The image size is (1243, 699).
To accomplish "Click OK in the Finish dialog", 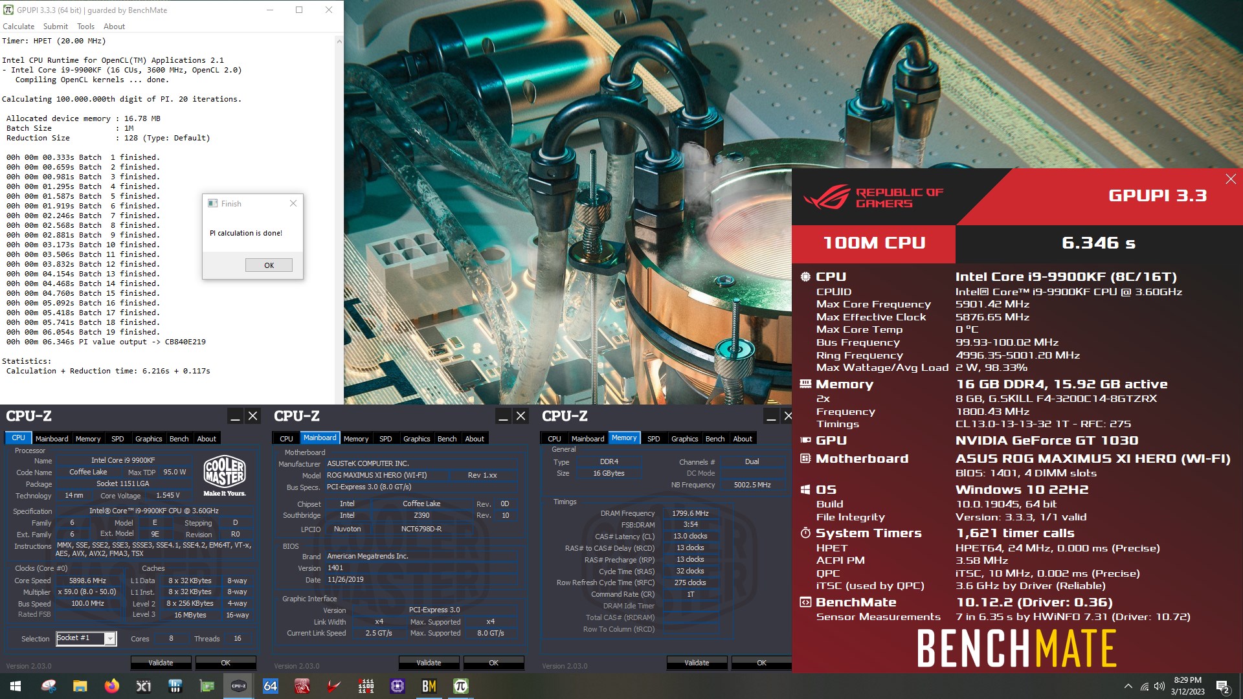I will [269, 265].
